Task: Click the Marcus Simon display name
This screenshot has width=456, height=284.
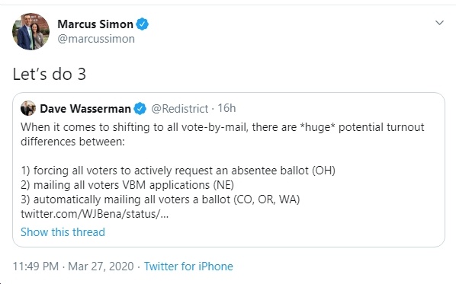Action: [x=95, y=24]
